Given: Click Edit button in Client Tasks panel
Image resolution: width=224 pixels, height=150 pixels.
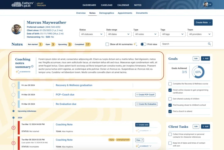Looking at the screenshot, I should click(196, 126).
